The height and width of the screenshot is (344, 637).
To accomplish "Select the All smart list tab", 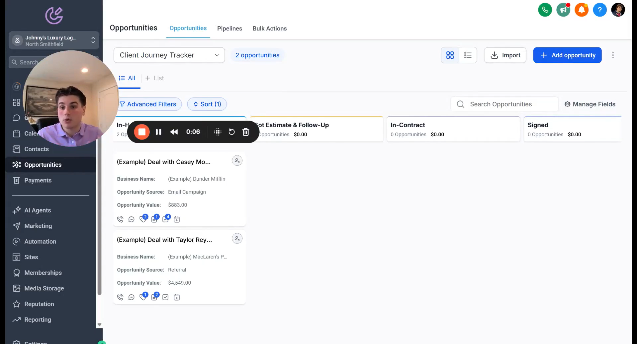I will pyautogui.click(x=128, y=78).
